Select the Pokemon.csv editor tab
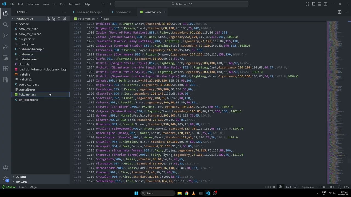351x197 pixels. click(x=152, y=12)
